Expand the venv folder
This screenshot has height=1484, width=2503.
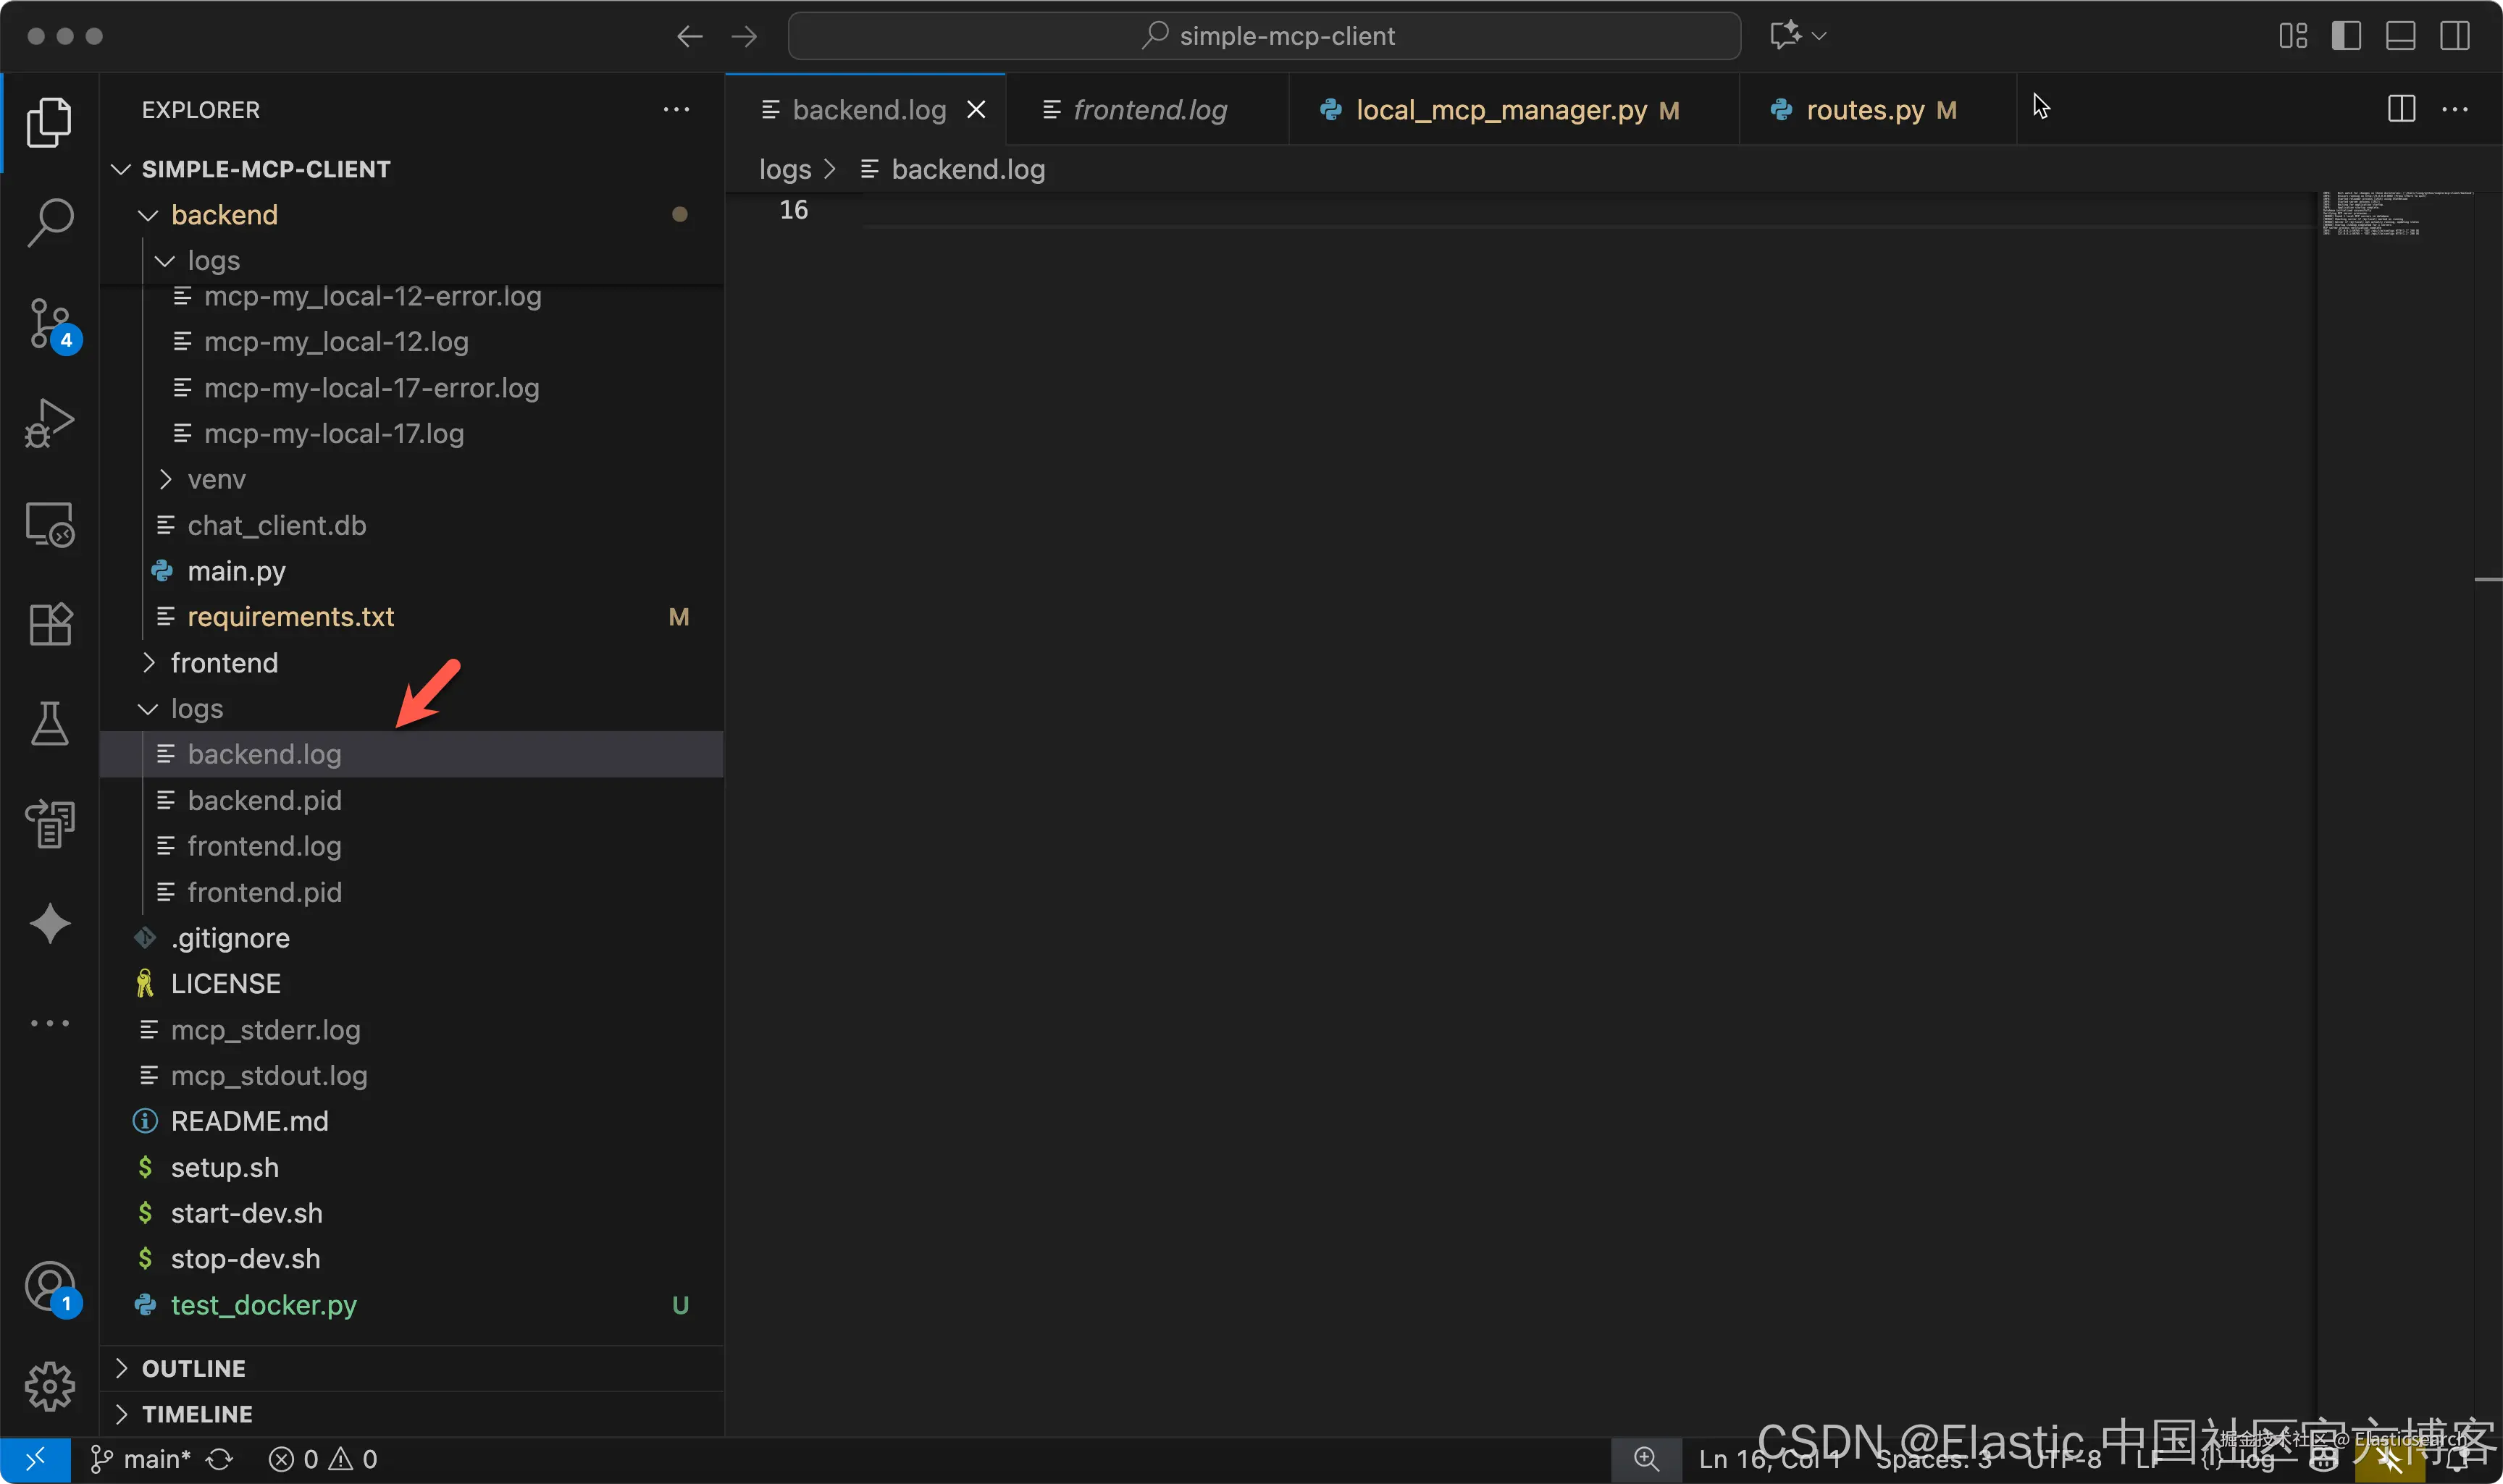216,480
